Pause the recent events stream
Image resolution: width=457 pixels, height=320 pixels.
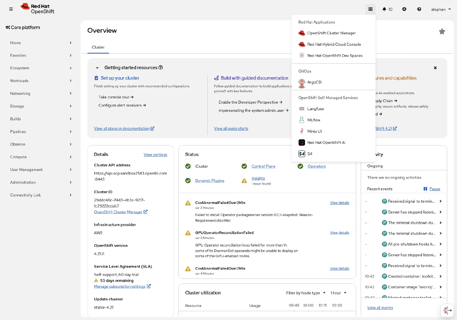(x=432, y=189)
